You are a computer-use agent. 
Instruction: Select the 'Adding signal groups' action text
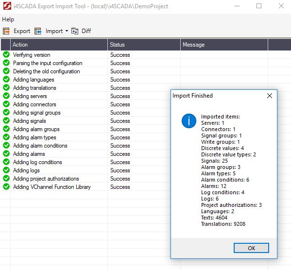[x=37, y=113]
